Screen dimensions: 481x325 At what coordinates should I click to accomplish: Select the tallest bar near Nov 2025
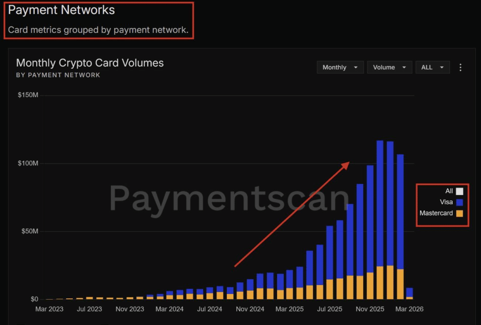pos(380,188)
